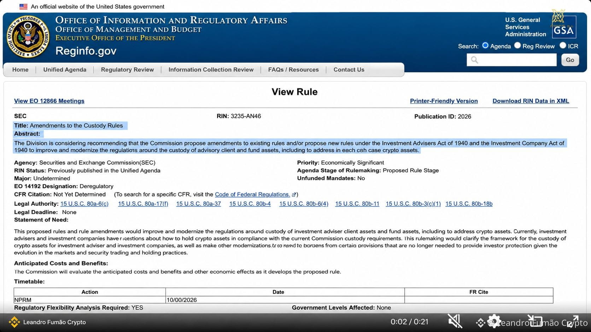
Task: Open the FAQs / Resources menu
Action: [x=293, y=70]
